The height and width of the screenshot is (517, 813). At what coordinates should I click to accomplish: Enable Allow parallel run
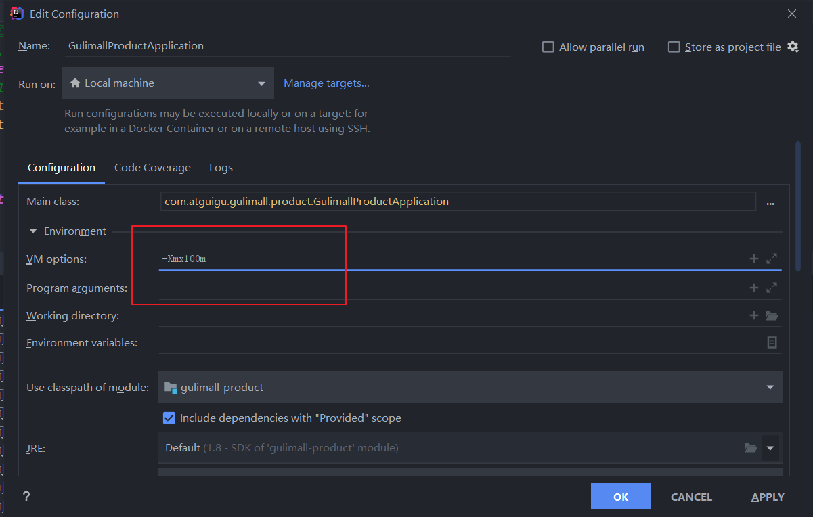click(548, 47)
